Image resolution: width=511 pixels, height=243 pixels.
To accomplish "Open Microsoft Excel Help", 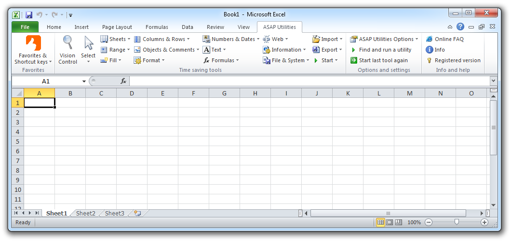I will [x=460, y=27].
